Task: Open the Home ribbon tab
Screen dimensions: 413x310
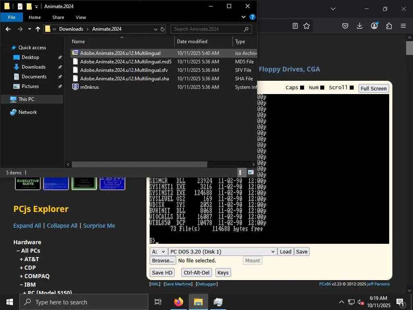Action: coord(35,17)
